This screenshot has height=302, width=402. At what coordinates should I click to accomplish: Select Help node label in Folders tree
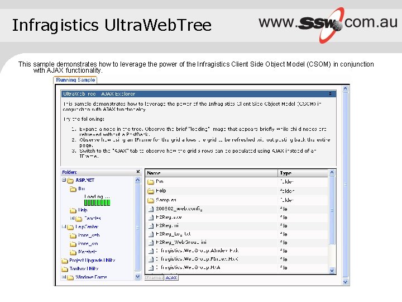pyautogui.click(x=83, y=210)
